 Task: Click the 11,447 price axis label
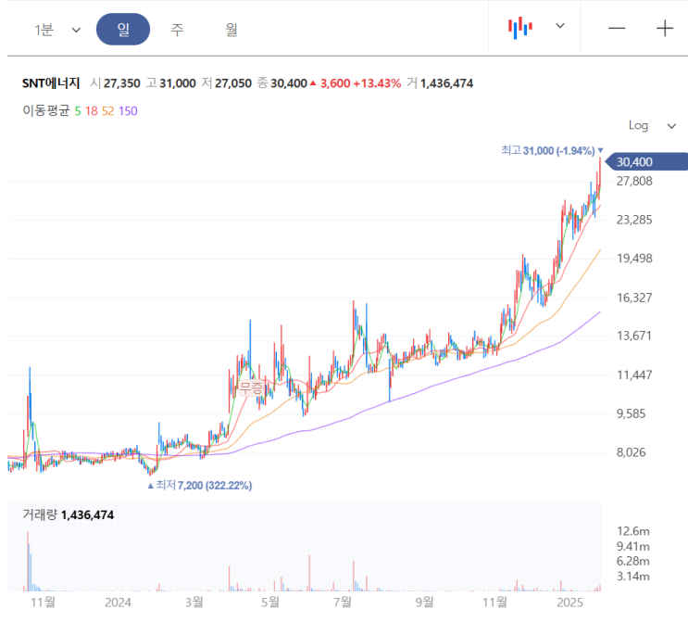634,374
